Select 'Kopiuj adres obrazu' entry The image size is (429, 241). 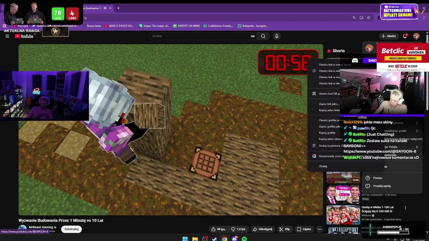(330, 139)
